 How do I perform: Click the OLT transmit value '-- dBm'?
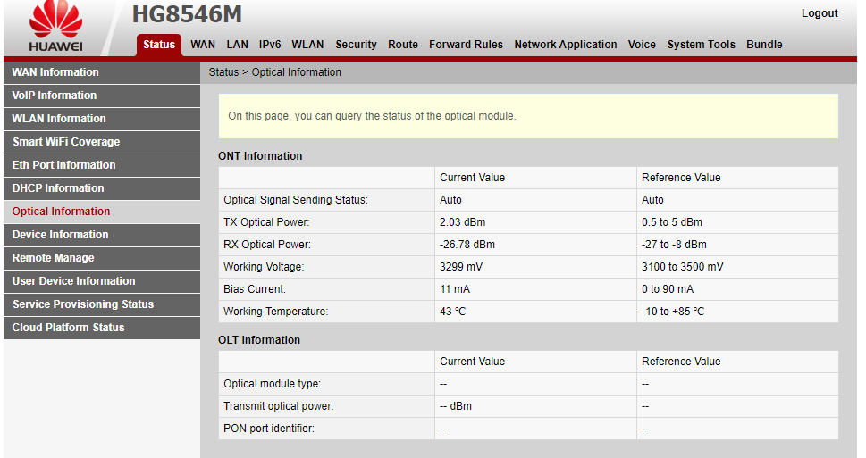pyautogui.click(x=456, y=406)
